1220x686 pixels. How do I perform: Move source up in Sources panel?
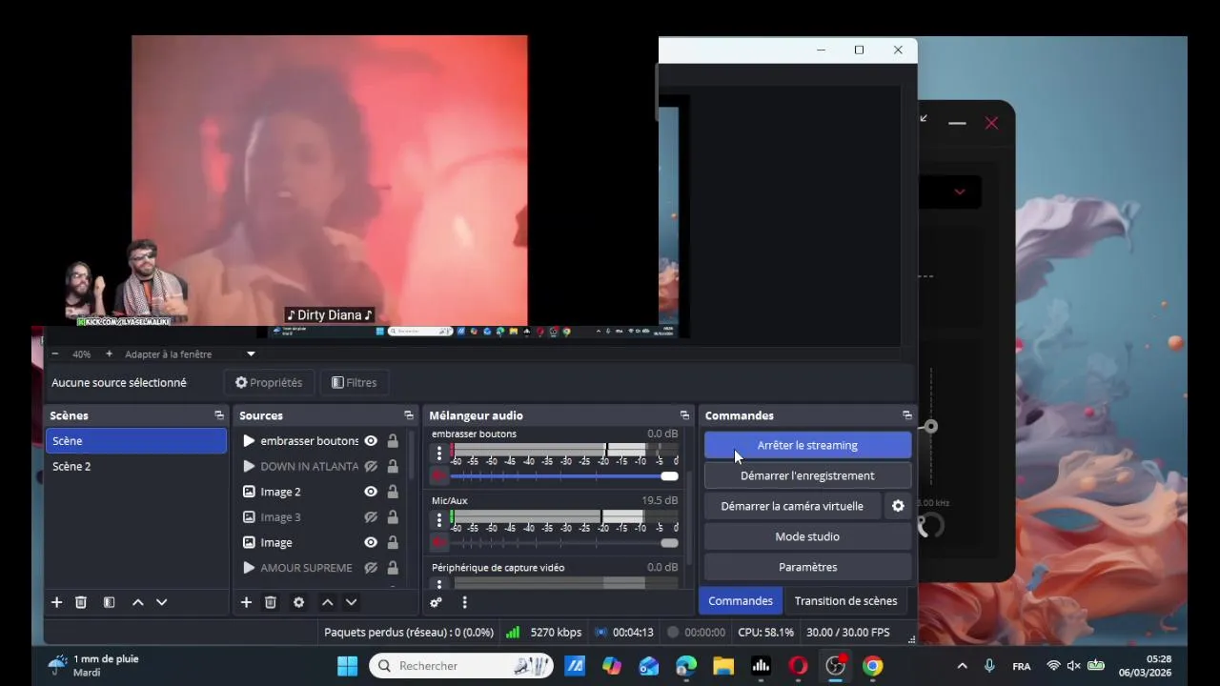327,602
